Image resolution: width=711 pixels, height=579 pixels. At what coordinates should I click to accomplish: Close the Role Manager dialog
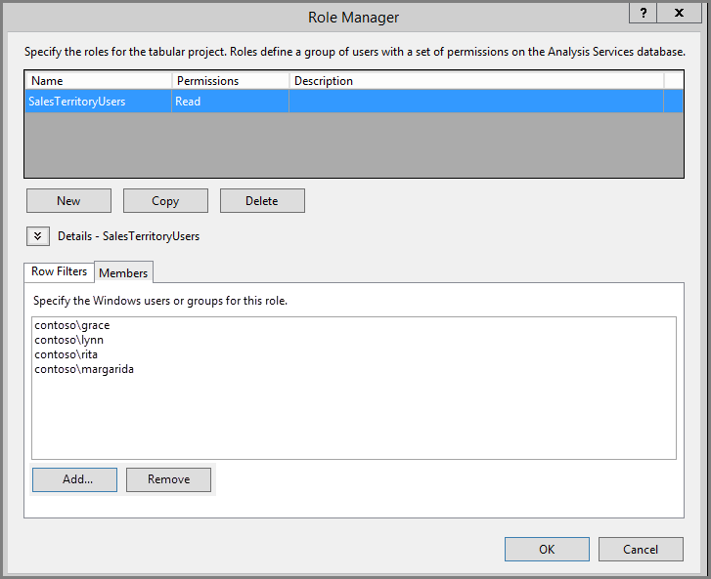(679, 13)
